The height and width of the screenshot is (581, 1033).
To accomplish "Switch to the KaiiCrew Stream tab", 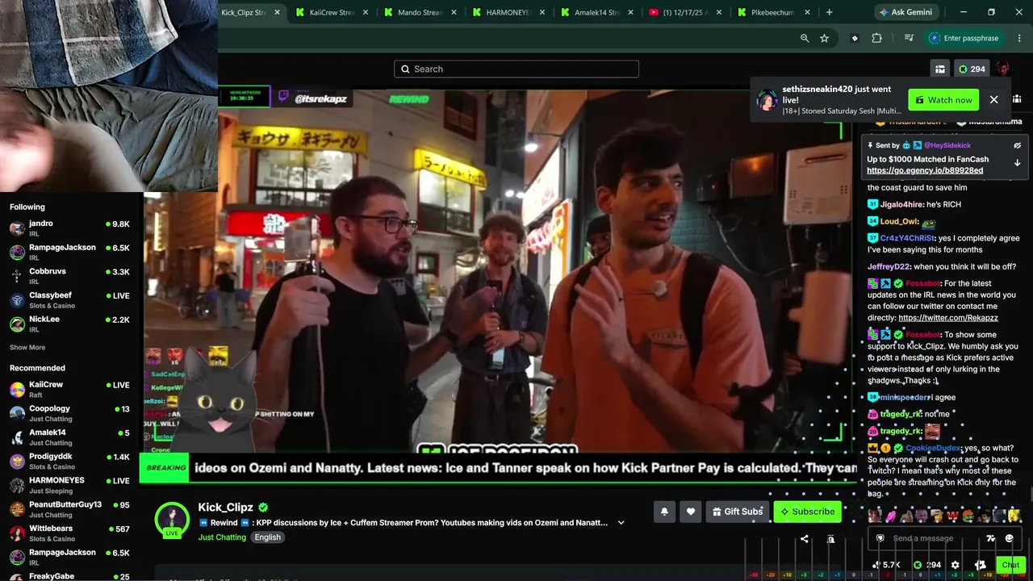I will tap(332, 12).
